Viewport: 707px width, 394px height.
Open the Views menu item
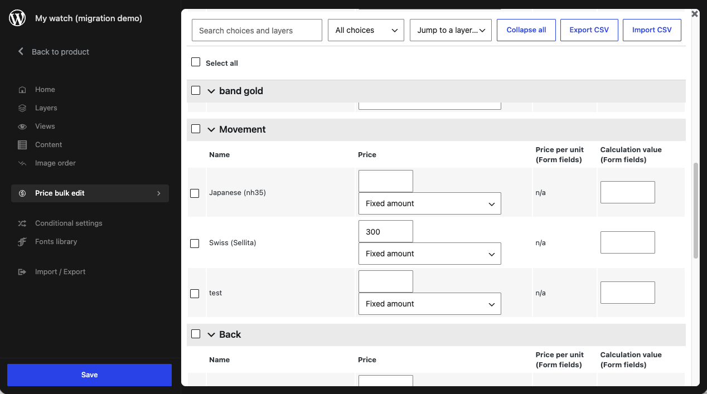[x=45, y=127]
